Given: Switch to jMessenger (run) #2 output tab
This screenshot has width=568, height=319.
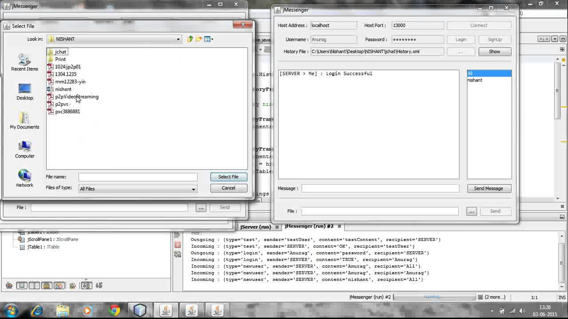Looking at the screenshot, I should (x=309, y=226).
